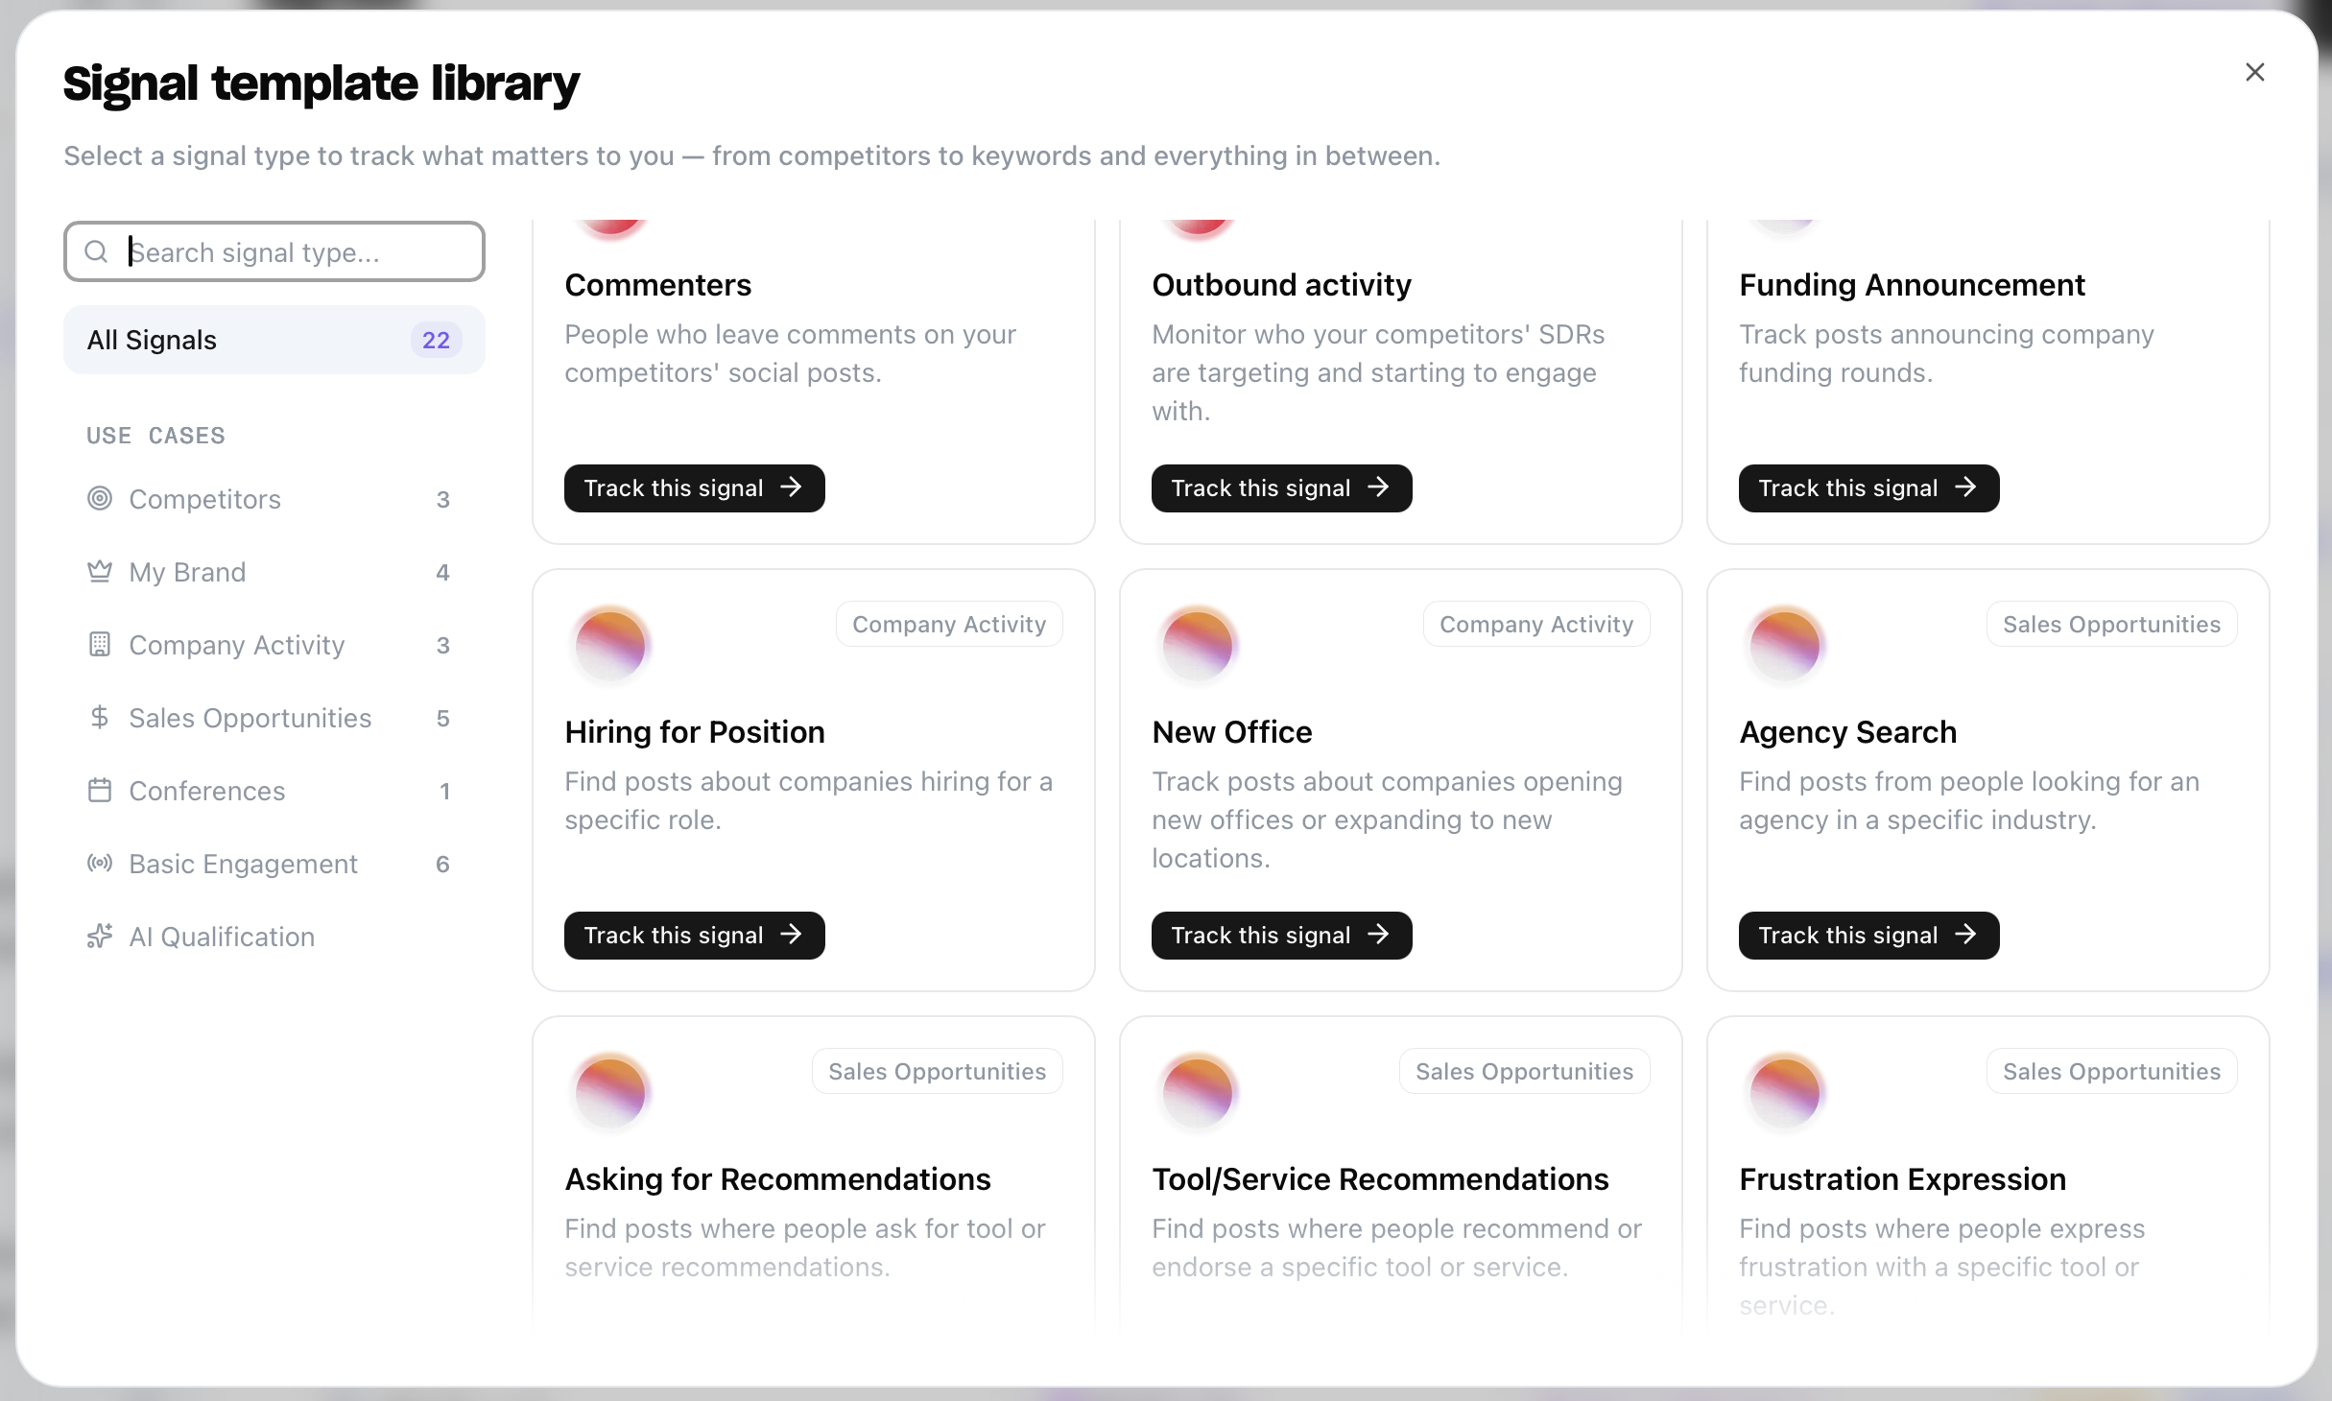The height and width of the screenshot is (1401, 2332).
Task: Click the gradient circle on the Hiring for Position card
Action: pyautogui.click(x=612, y=645)
